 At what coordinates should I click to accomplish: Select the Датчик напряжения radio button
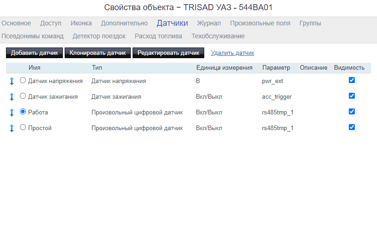click(x=23, y=80)
